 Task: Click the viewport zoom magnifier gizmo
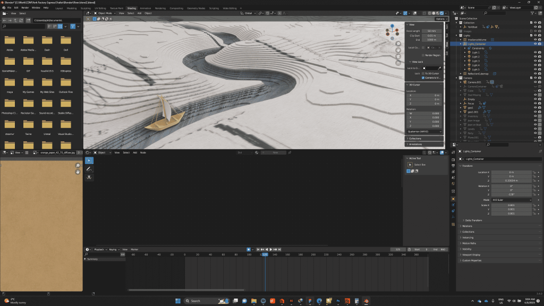click(x=398, y=44)
